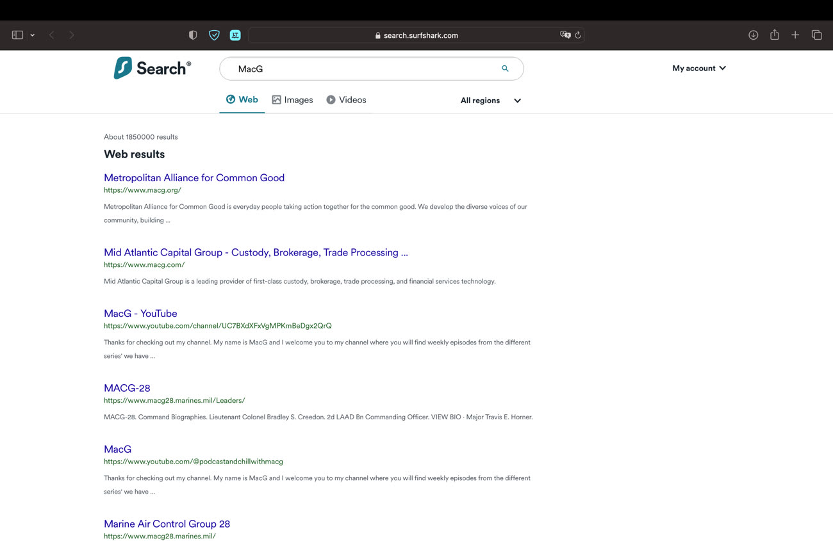
Task: Expand the My account dropdown
Action: (699, 68)
